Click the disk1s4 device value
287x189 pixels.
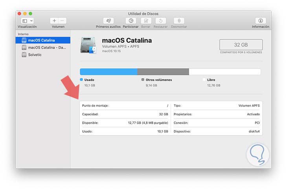pos(254,132)
